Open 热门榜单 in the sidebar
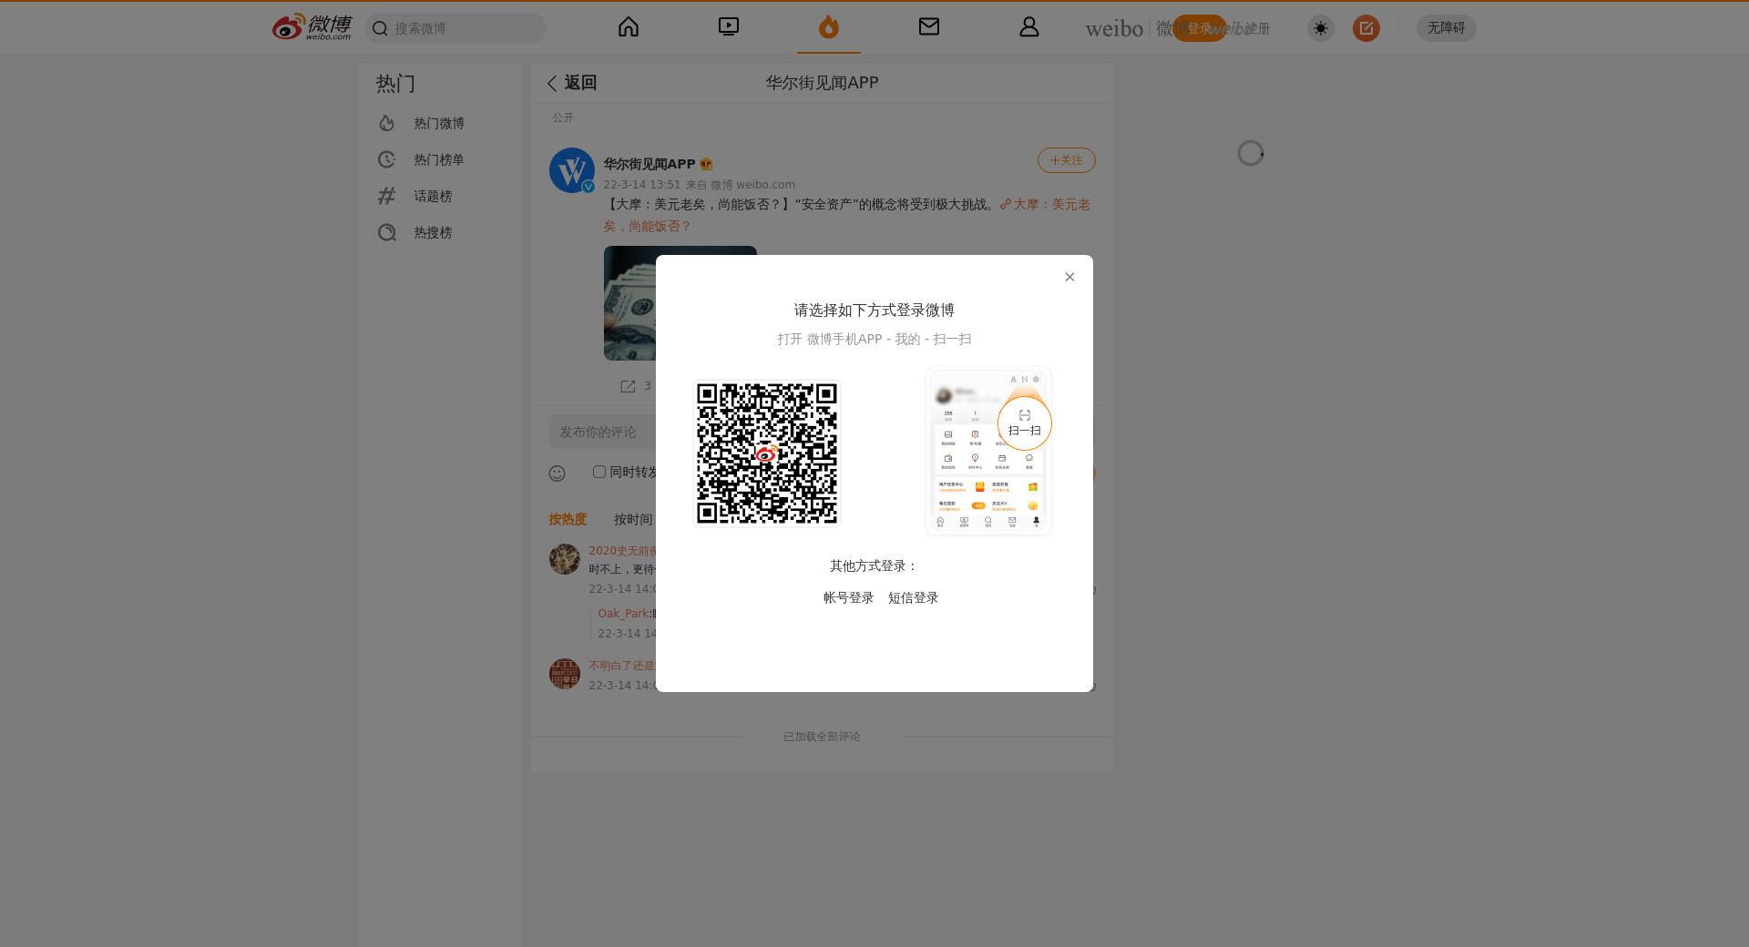This screenshot has width=1749, height=947. coord(439,159)
